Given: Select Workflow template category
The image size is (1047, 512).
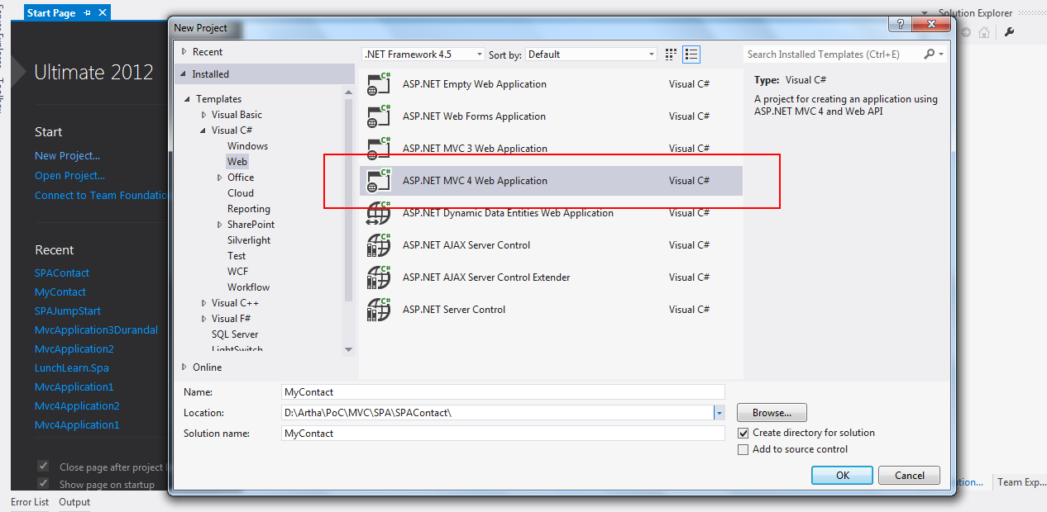Looking at the screenshot, I should coord(249,287).
